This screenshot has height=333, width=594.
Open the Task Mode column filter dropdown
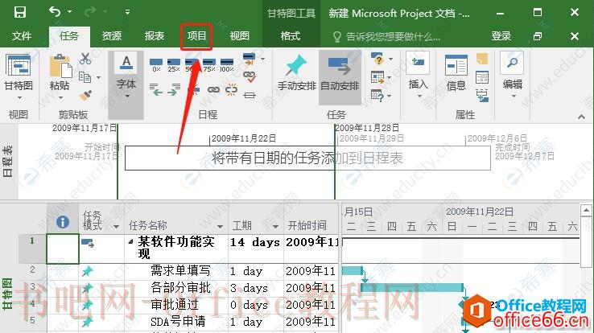(x=116, y=226)
